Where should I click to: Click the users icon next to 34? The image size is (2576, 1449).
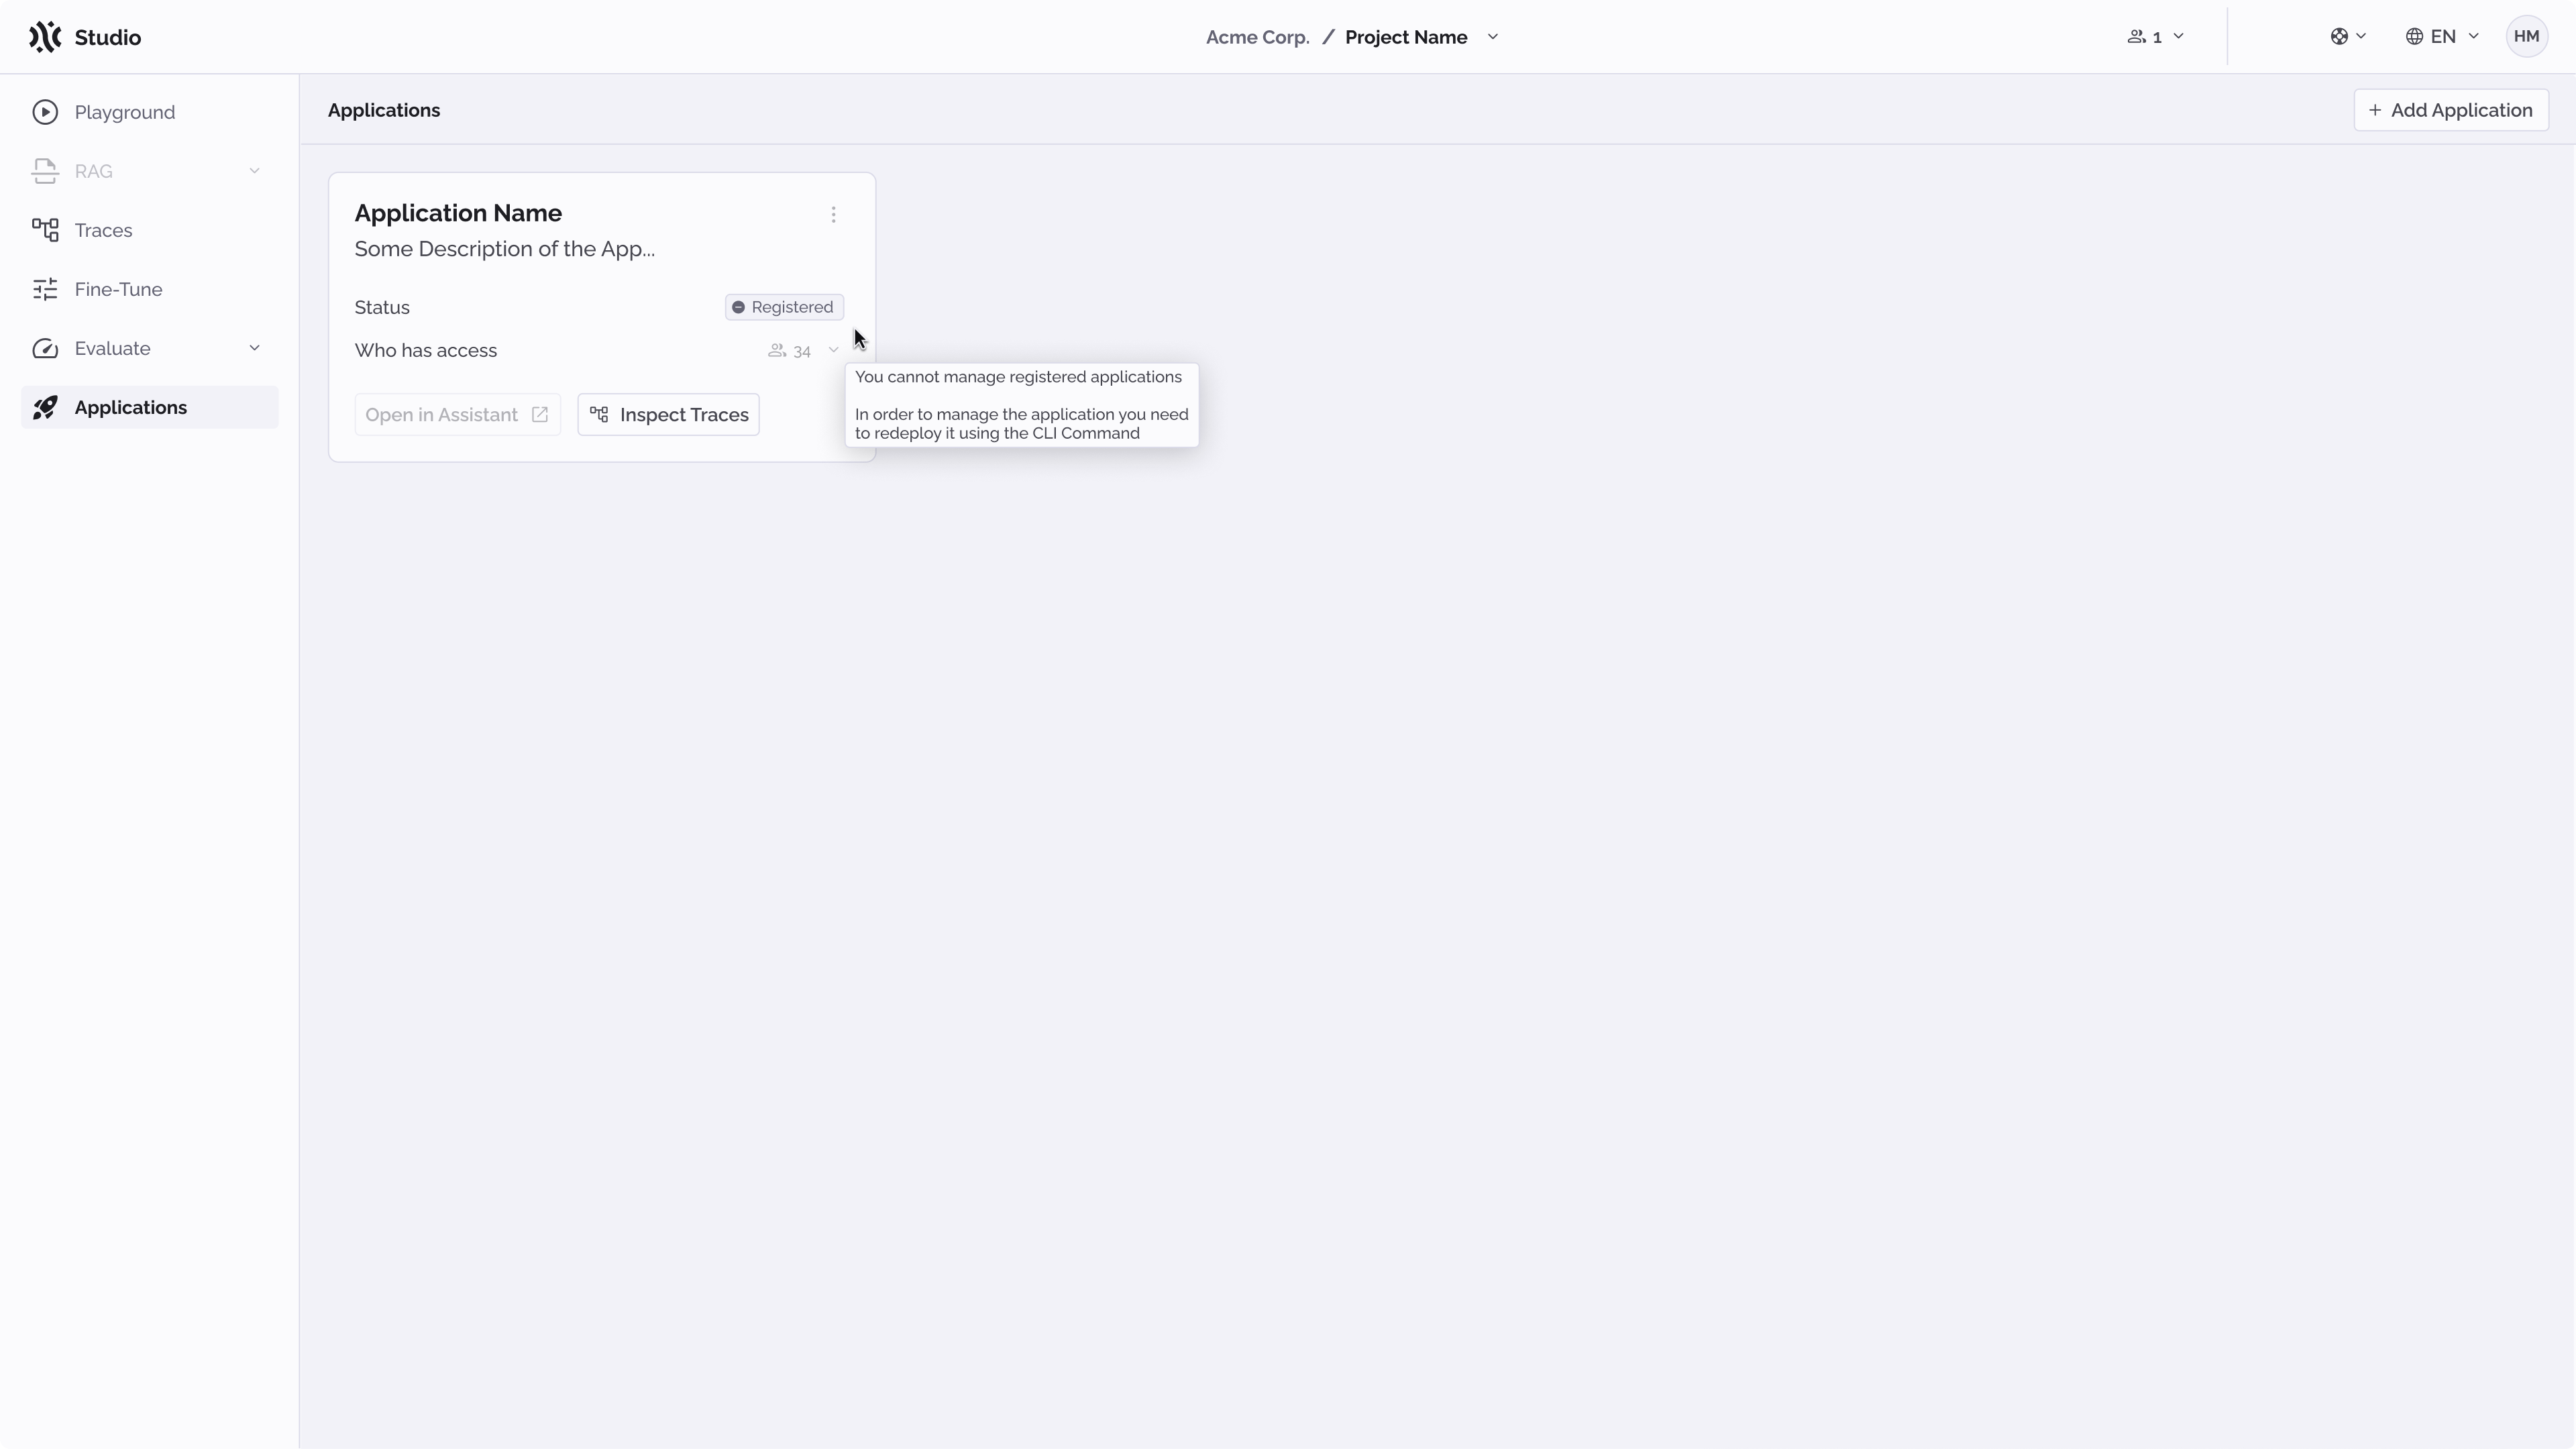coord(777,350)
